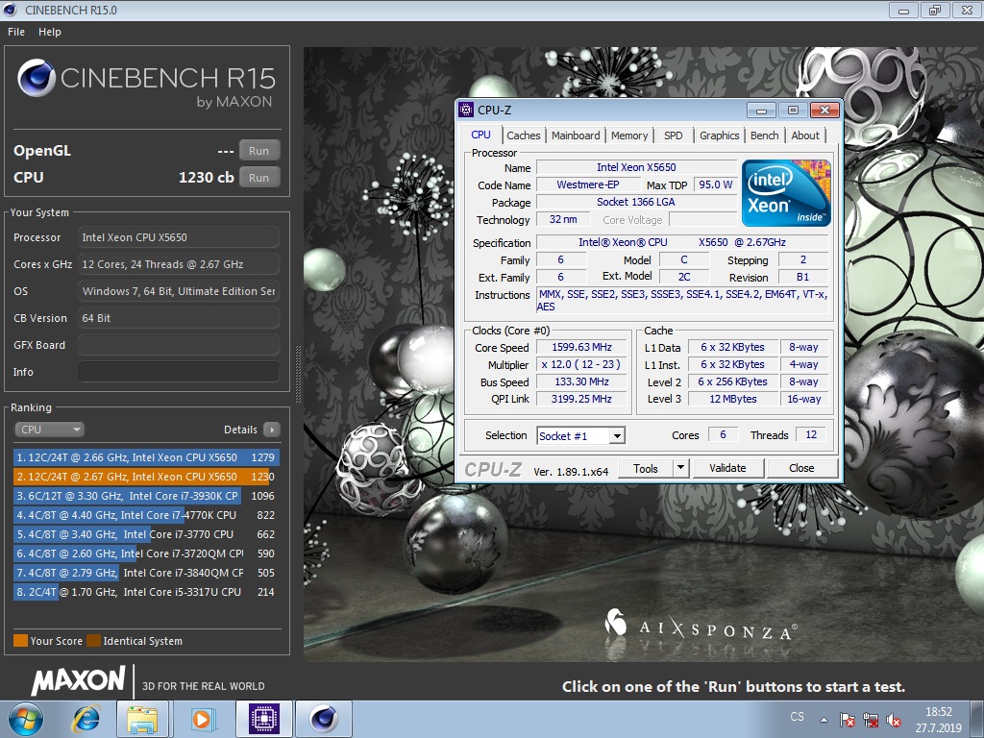Expand the Ranking CPU dropdown
This screenshot has width=984, height=738.
pyautogui.click(x=50, y=430)
